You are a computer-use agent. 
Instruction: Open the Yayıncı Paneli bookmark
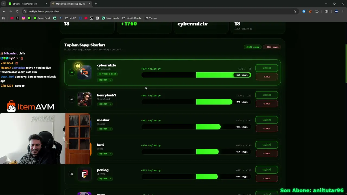tap(42, 18)
